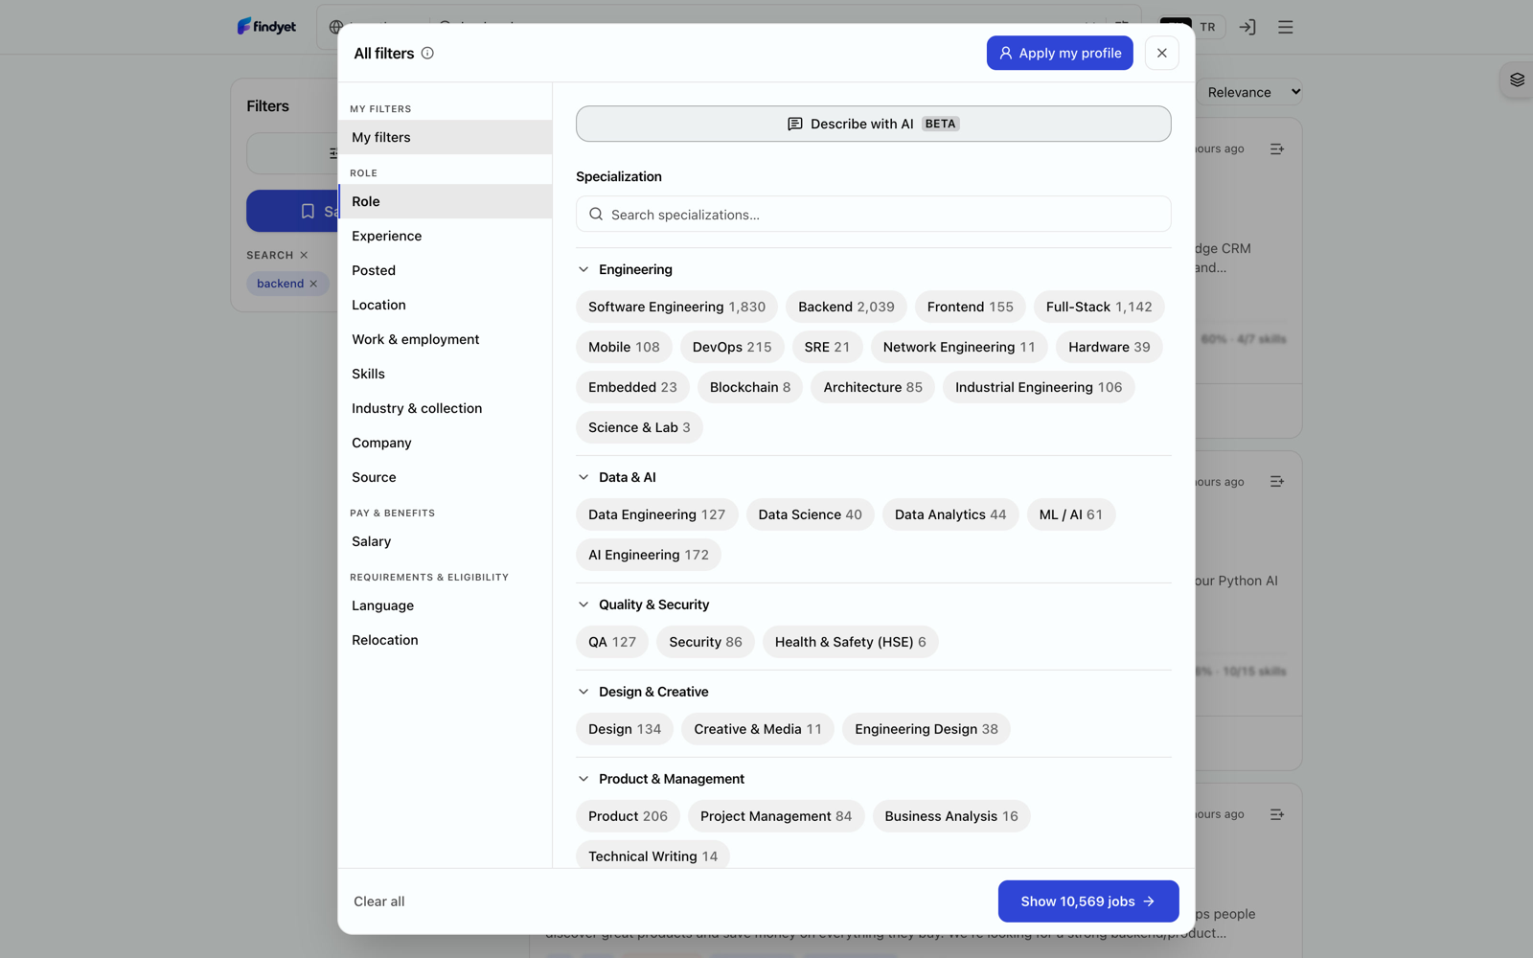This screenshot has height=958, width=1533.
Task: Open Work & employment filter section
Action: (445, 339)
